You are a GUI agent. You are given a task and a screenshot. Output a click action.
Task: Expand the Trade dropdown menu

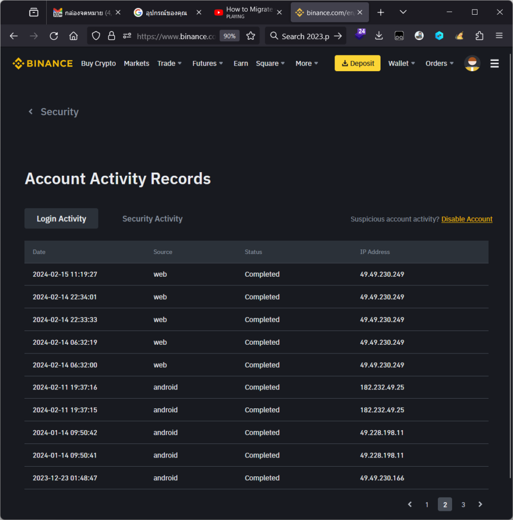click(169, 63)
